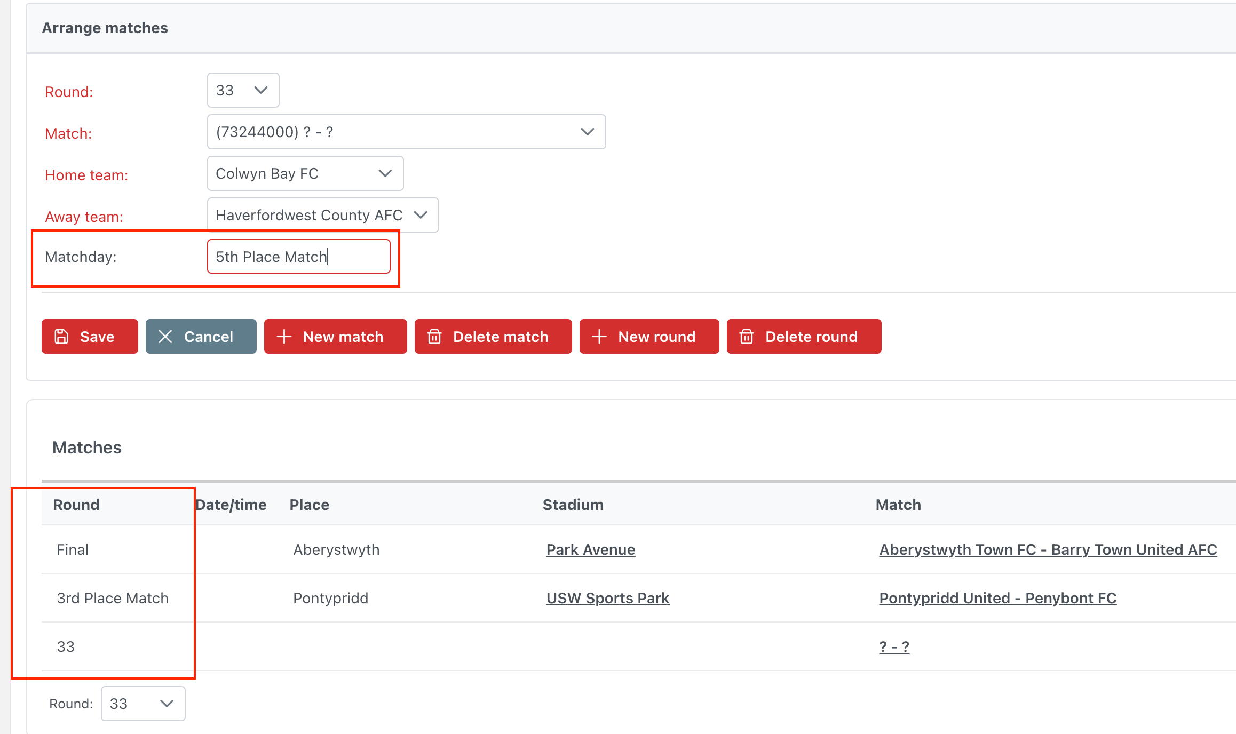Viewport: 1236px width, 734px height.
Task: Click the Round column header
Action: click(76, 505)
